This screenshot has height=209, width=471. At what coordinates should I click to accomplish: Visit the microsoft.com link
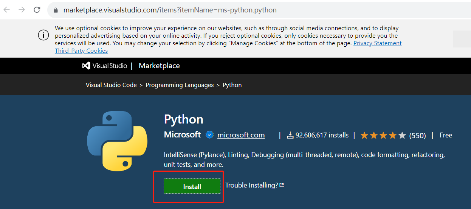pos(241,135)
